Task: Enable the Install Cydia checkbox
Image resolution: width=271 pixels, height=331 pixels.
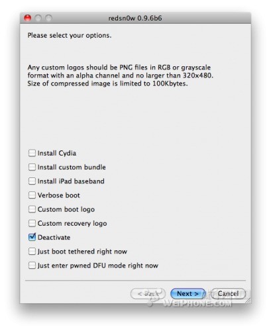Action: point(32,153)
